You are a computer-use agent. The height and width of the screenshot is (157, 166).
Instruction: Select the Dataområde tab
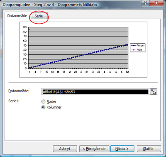pyautogui.click(x=17, y=16)
